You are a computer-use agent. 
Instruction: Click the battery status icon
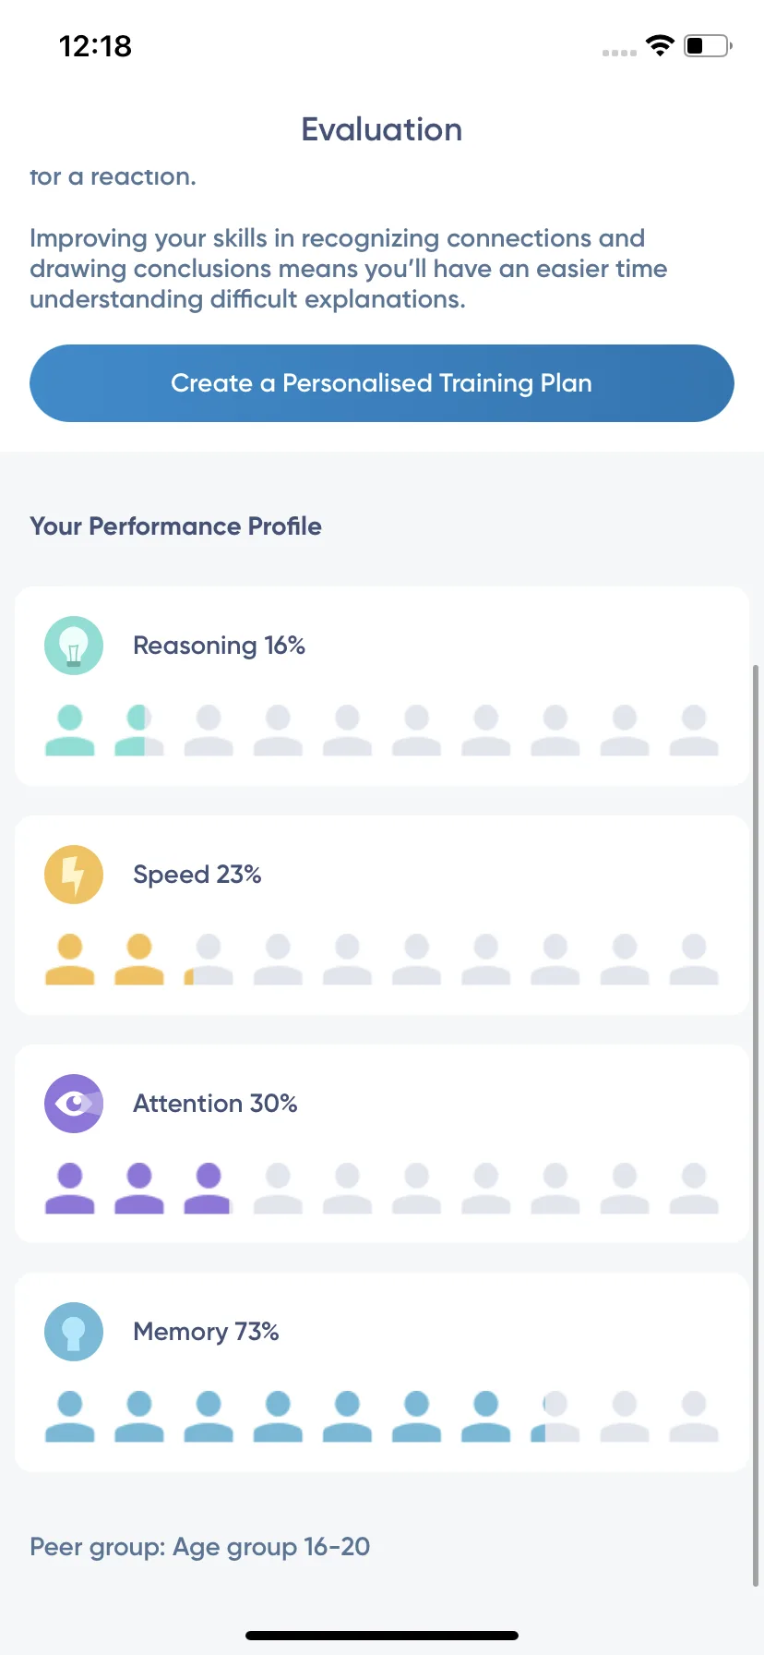click(708, 45)
